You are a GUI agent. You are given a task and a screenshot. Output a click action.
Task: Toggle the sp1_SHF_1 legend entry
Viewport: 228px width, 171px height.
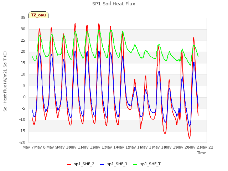(114, 164)
